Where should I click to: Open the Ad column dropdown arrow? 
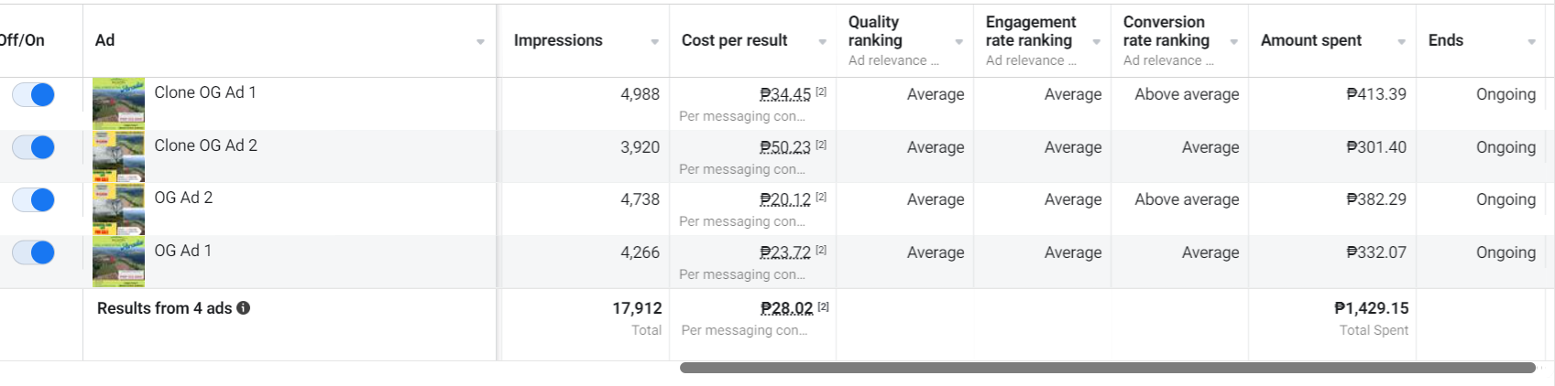coord(480,42)
